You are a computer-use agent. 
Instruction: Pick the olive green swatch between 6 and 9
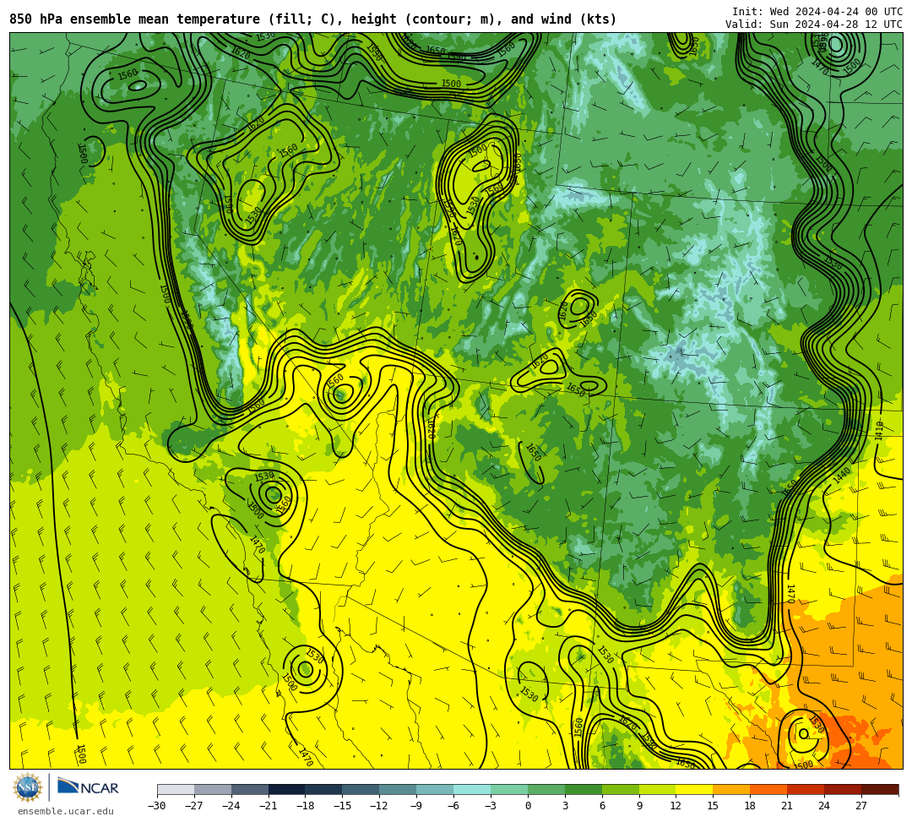click(621, 789)
